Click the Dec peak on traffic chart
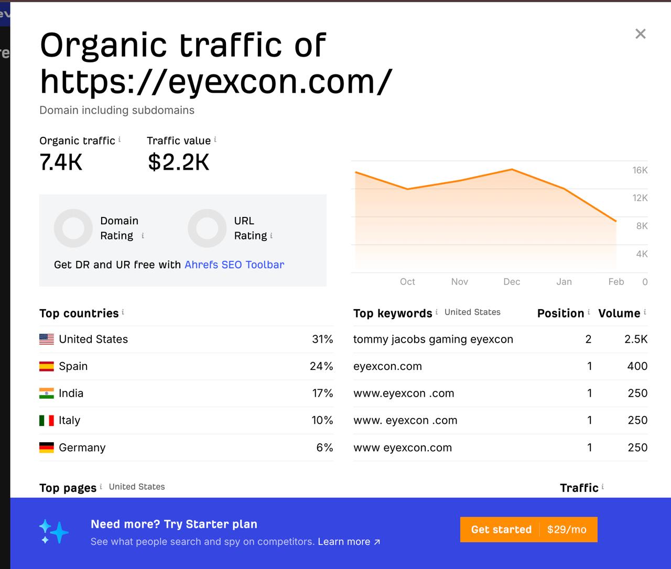Image resolution: width=671 pixels, height=569 pixels. pos(512,169)
